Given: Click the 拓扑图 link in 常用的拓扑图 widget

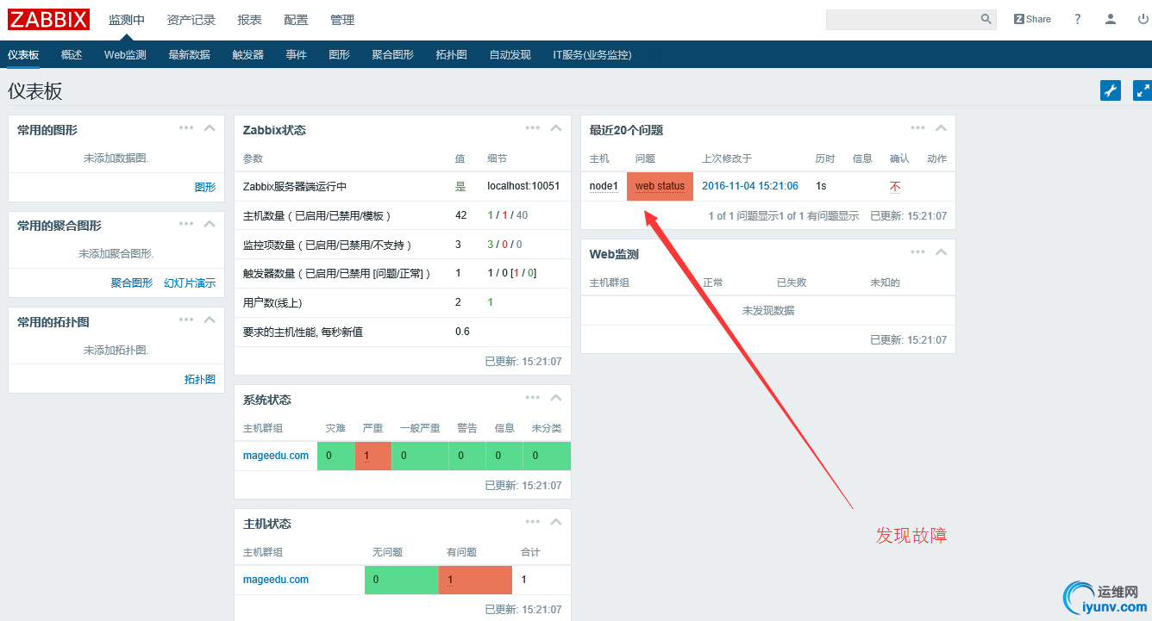Looking at the screenshot, I should [200, 379].
